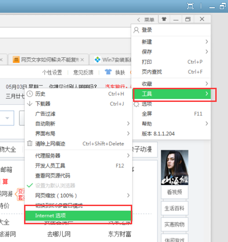Open the 网页缩放 (100%) submenu
Image resolution: width=228 pixels, height=242 pixels.
[x=78, y=196]
